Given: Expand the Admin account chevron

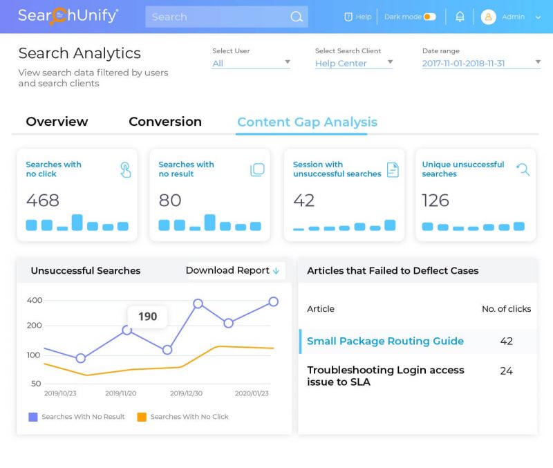Looking at the screenshot, I should tap(538, 17).
